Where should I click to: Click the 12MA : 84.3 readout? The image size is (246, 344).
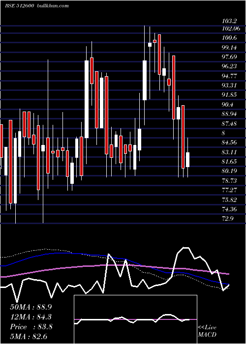pyautogui.click(x=31, y=317)
